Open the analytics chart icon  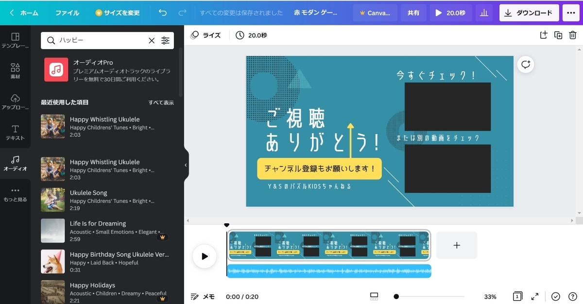tap(484, 13)
